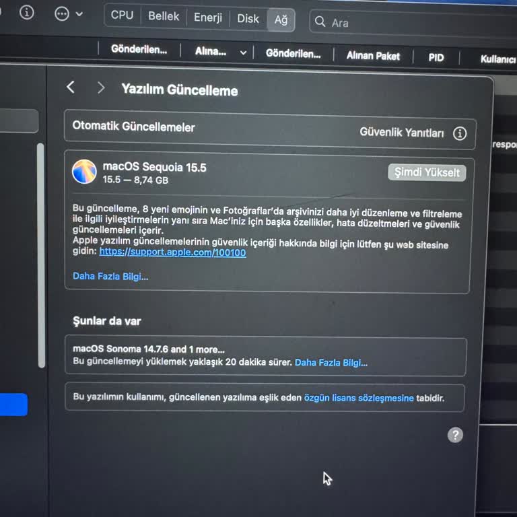Click Daha Fazla Bilgi under Sequoia description
Image resolution: width=517 pixels, height=517 pixels.
click(x=110, y=276)
